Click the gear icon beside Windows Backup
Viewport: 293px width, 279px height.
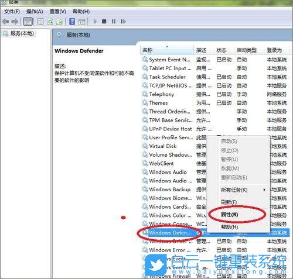[x=145, y=190]
